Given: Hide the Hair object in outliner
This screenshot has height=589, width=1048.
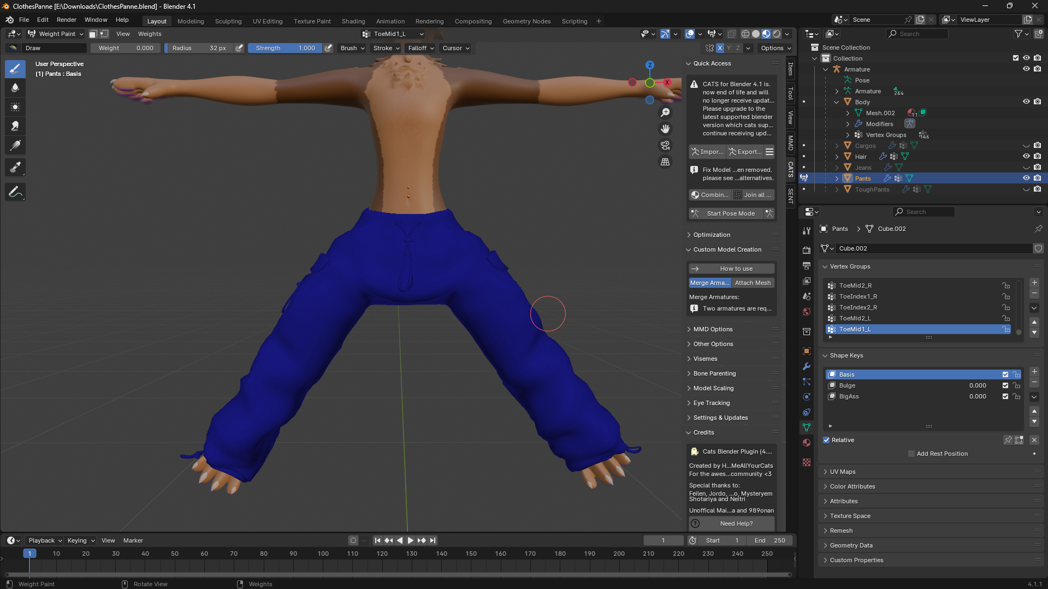Looking at the screenshot, I should coord(1026,156).
